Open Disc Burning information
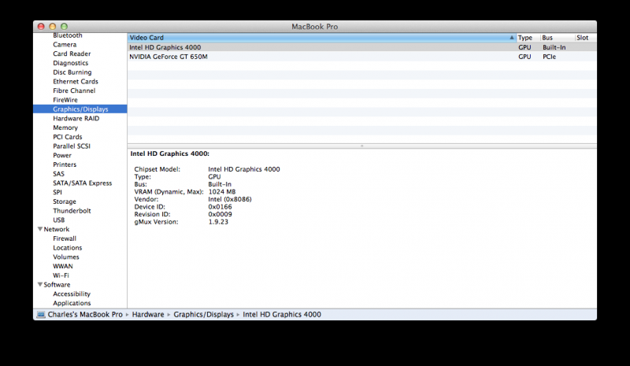Screen dimensions: 630x366 [x=72, y=72]
